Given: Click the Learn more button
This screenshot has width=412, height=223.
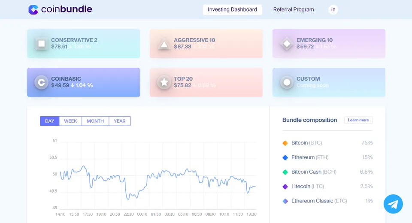Looking at the screenshot, I should pos(358,120).
